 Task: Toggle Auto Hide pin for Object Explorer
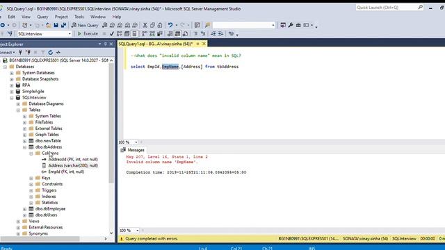(x=105, y=44)
